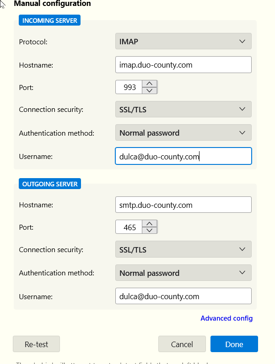Increase the outgoing port number with up arrow

point(149,224)
